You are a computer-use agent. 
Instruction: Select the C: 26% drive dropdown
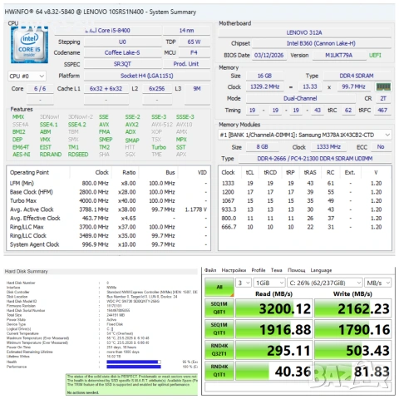pyautogui.click(x=325, y=283)
